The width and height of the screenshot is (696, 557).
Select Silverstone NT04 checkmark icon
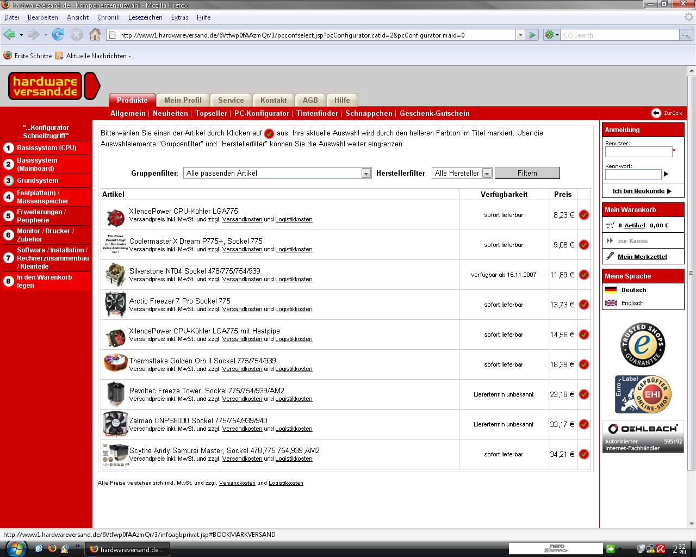coord(584,275)
